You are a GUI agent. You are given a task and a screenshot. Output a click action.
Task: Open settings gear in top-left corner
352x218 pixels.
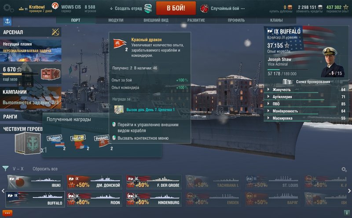click(8, 8)
